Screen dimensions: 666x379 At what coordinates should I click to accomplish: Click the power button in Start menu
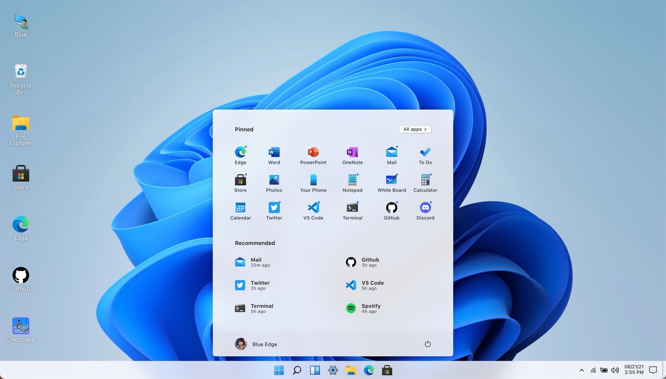click(x=428, y=344)
